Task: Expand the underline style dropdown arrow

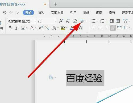Action: 27,28
